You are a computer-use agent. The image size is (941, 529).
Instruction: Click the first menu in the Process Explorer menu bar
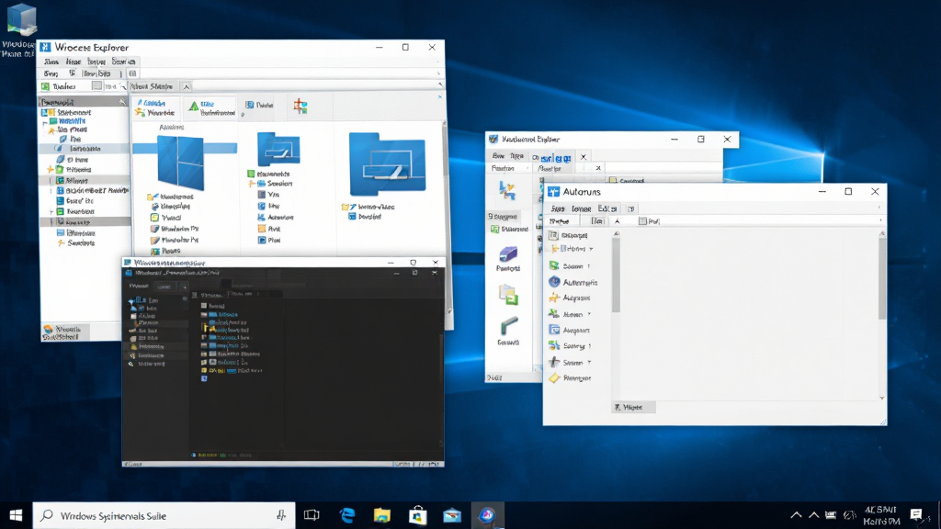[x=51, y=62]
